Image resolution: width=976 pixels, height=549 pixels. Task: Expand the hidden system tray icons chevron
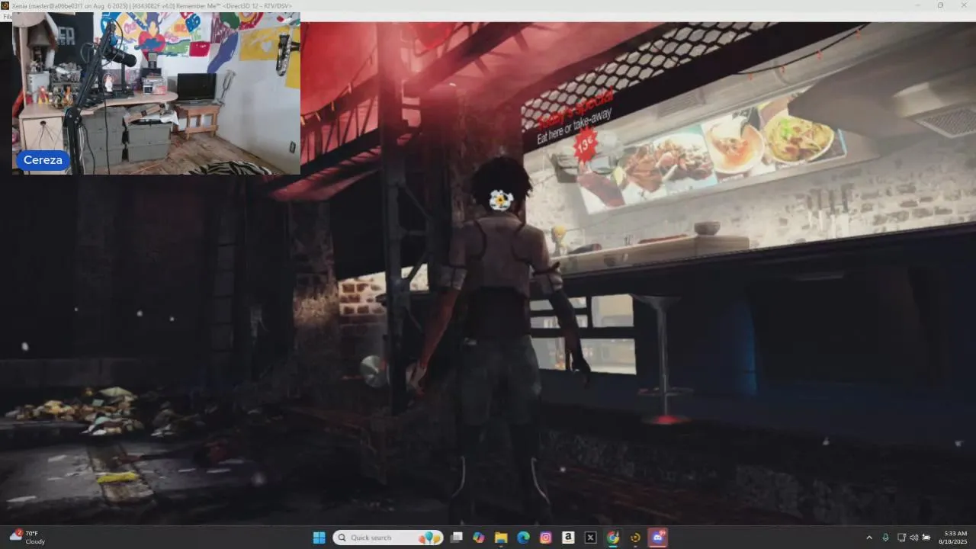[869, 538]
